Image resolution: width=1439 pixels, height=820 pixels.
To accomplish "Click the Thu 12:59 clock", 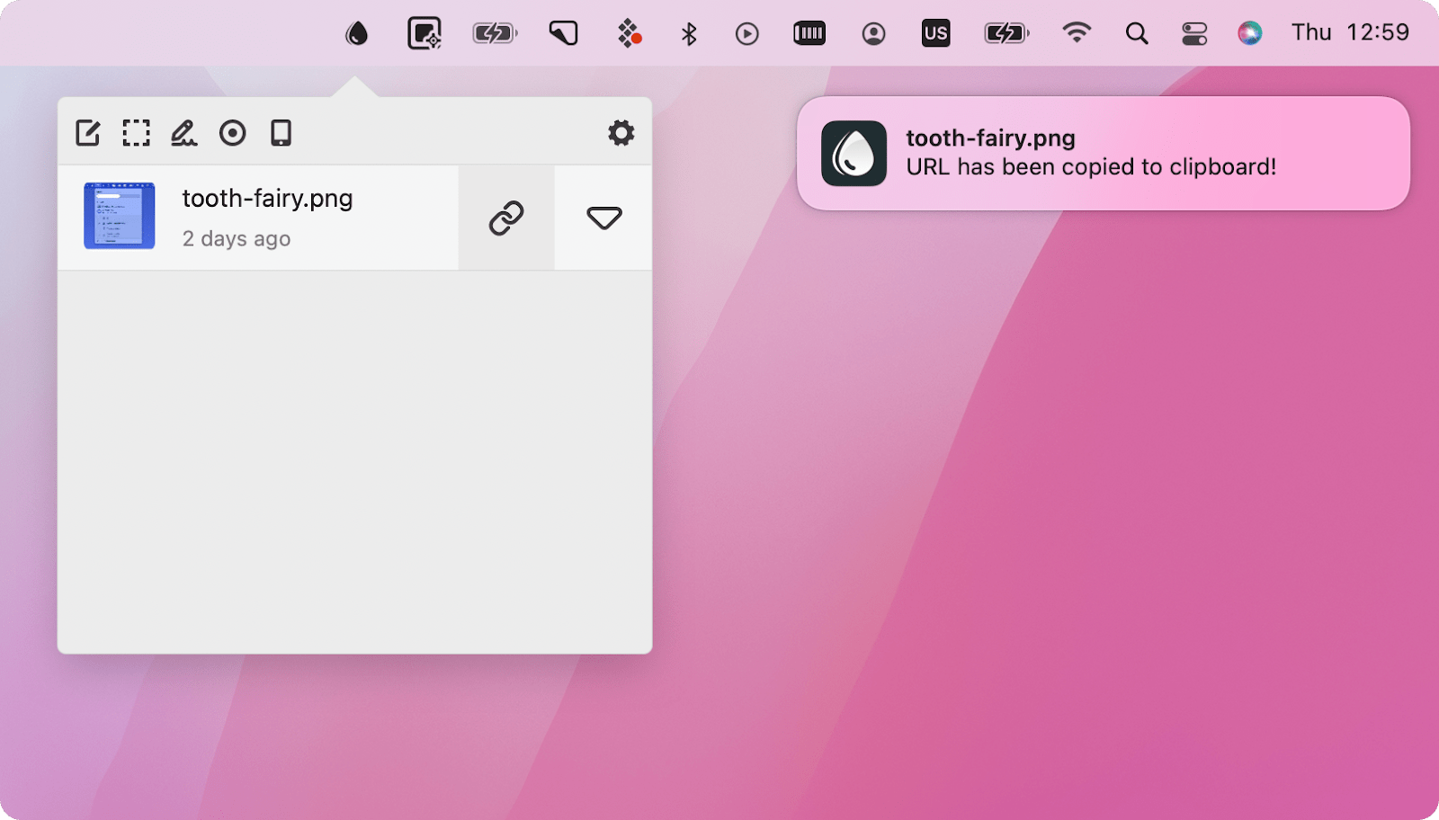I will point(1350,32).
